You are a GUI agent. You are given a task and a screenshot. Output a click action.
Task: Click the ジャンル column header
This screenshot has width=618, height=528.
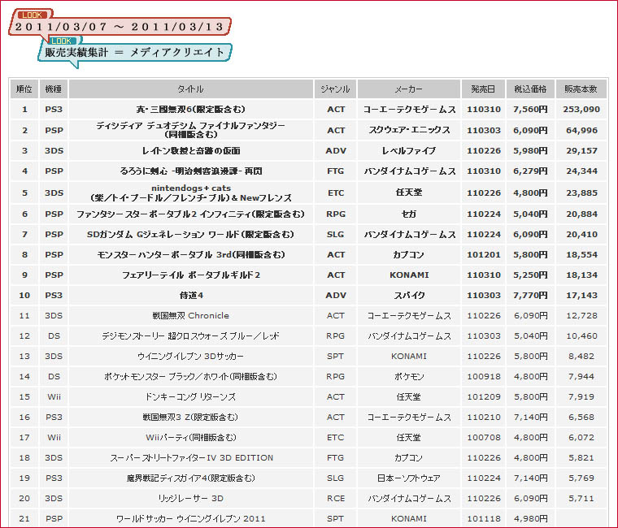335,89
